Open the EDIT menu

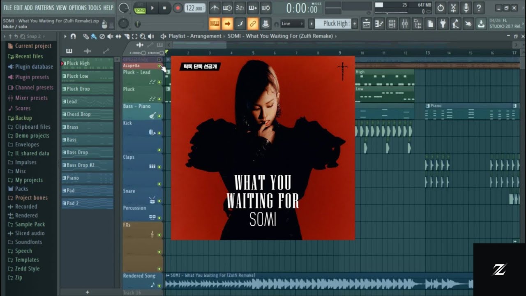point(18,8)
